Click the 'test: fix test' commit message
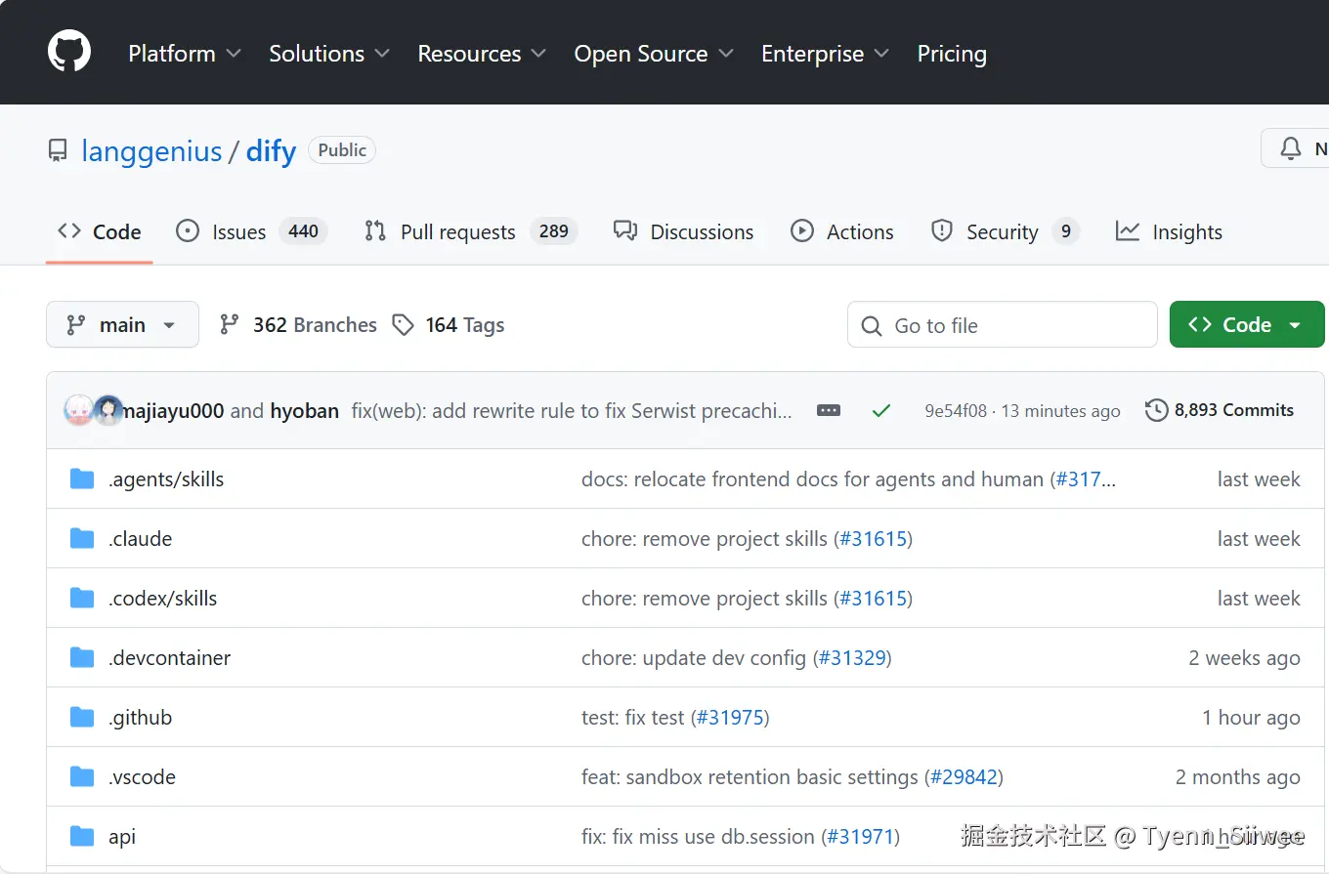The height and width of the screenshot is (874, 1329). pyautogui.click(x=633, y=717)
